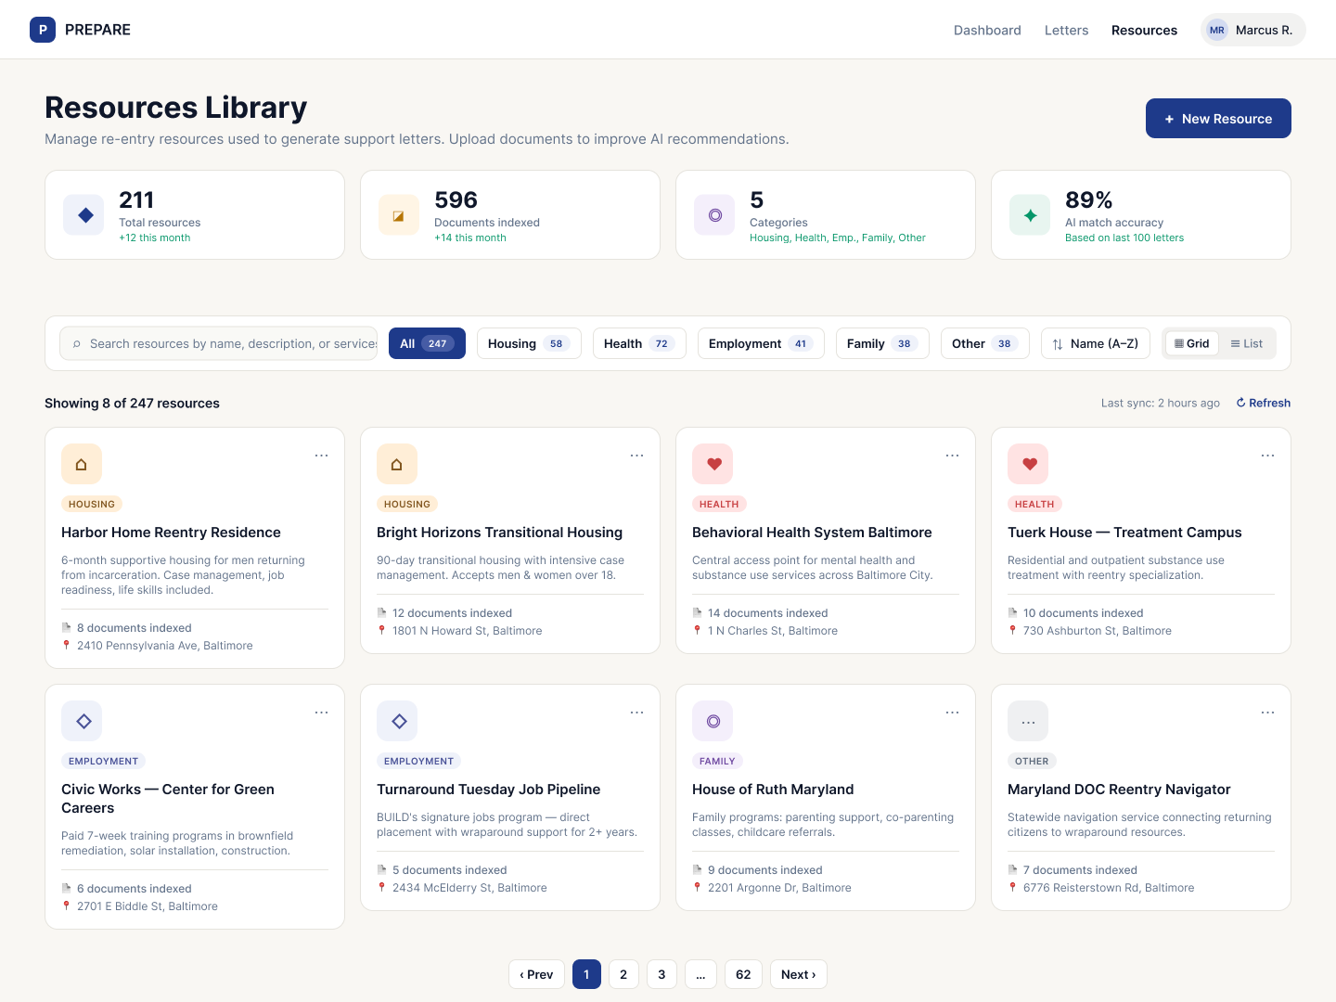Click the search resources input field

(x=219, y=343)
